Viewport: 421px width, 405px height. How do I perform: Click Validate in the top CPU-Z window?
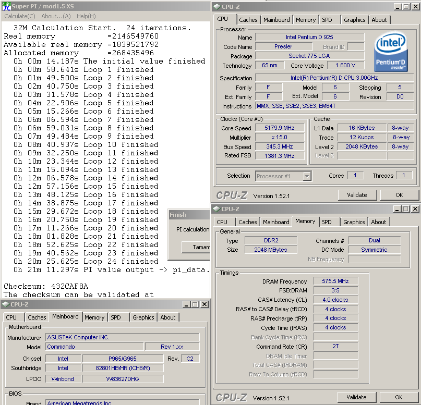(x=357, y=195)
